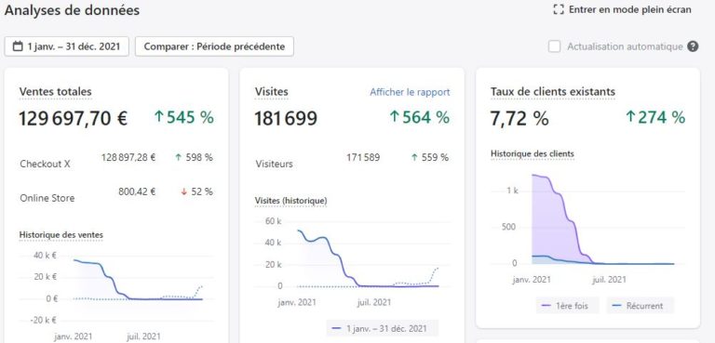The height and width of the screenshot is (343, 715).
Task: Click the help question mark icon
Action: (693, 46)
